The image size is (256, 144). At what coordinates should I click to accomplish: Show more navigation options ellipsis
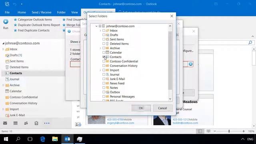47,123
